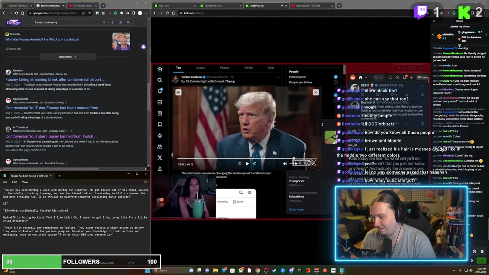The width and height of the screenshot is (489, 275).
Task: Select the People tab on Twitter search
Action: pyautogui.click(x=225, y=68)
